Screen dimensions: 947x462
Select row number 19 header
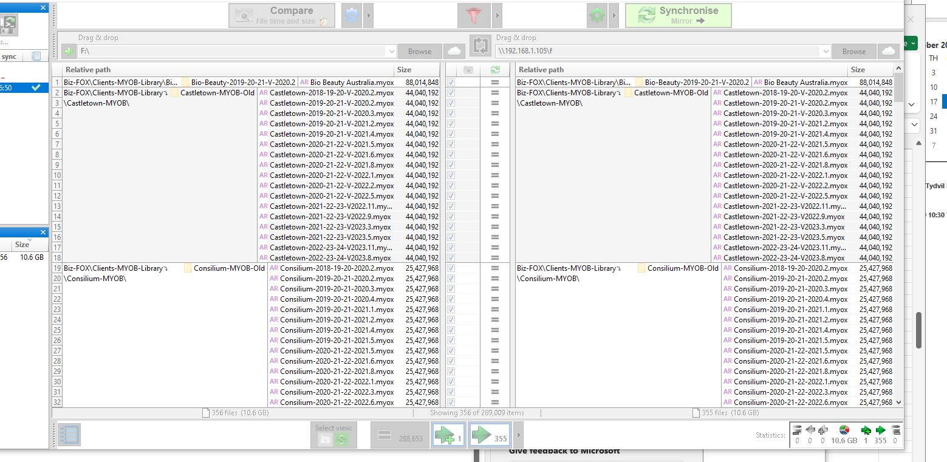point(58,268)
